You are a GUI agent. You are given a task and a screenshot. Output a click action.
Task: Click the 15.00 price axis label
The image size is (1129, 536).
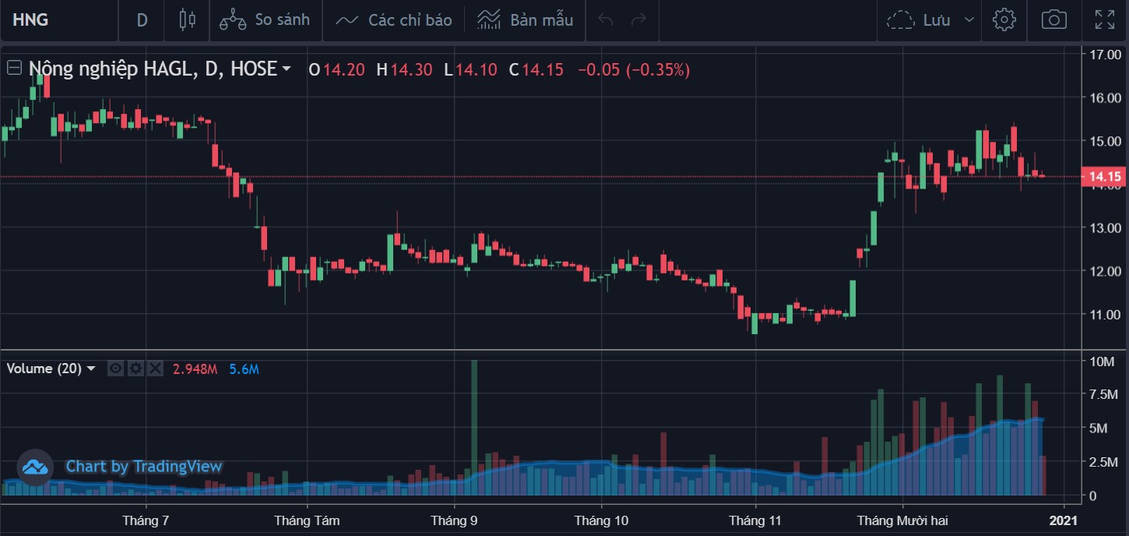1106,141
